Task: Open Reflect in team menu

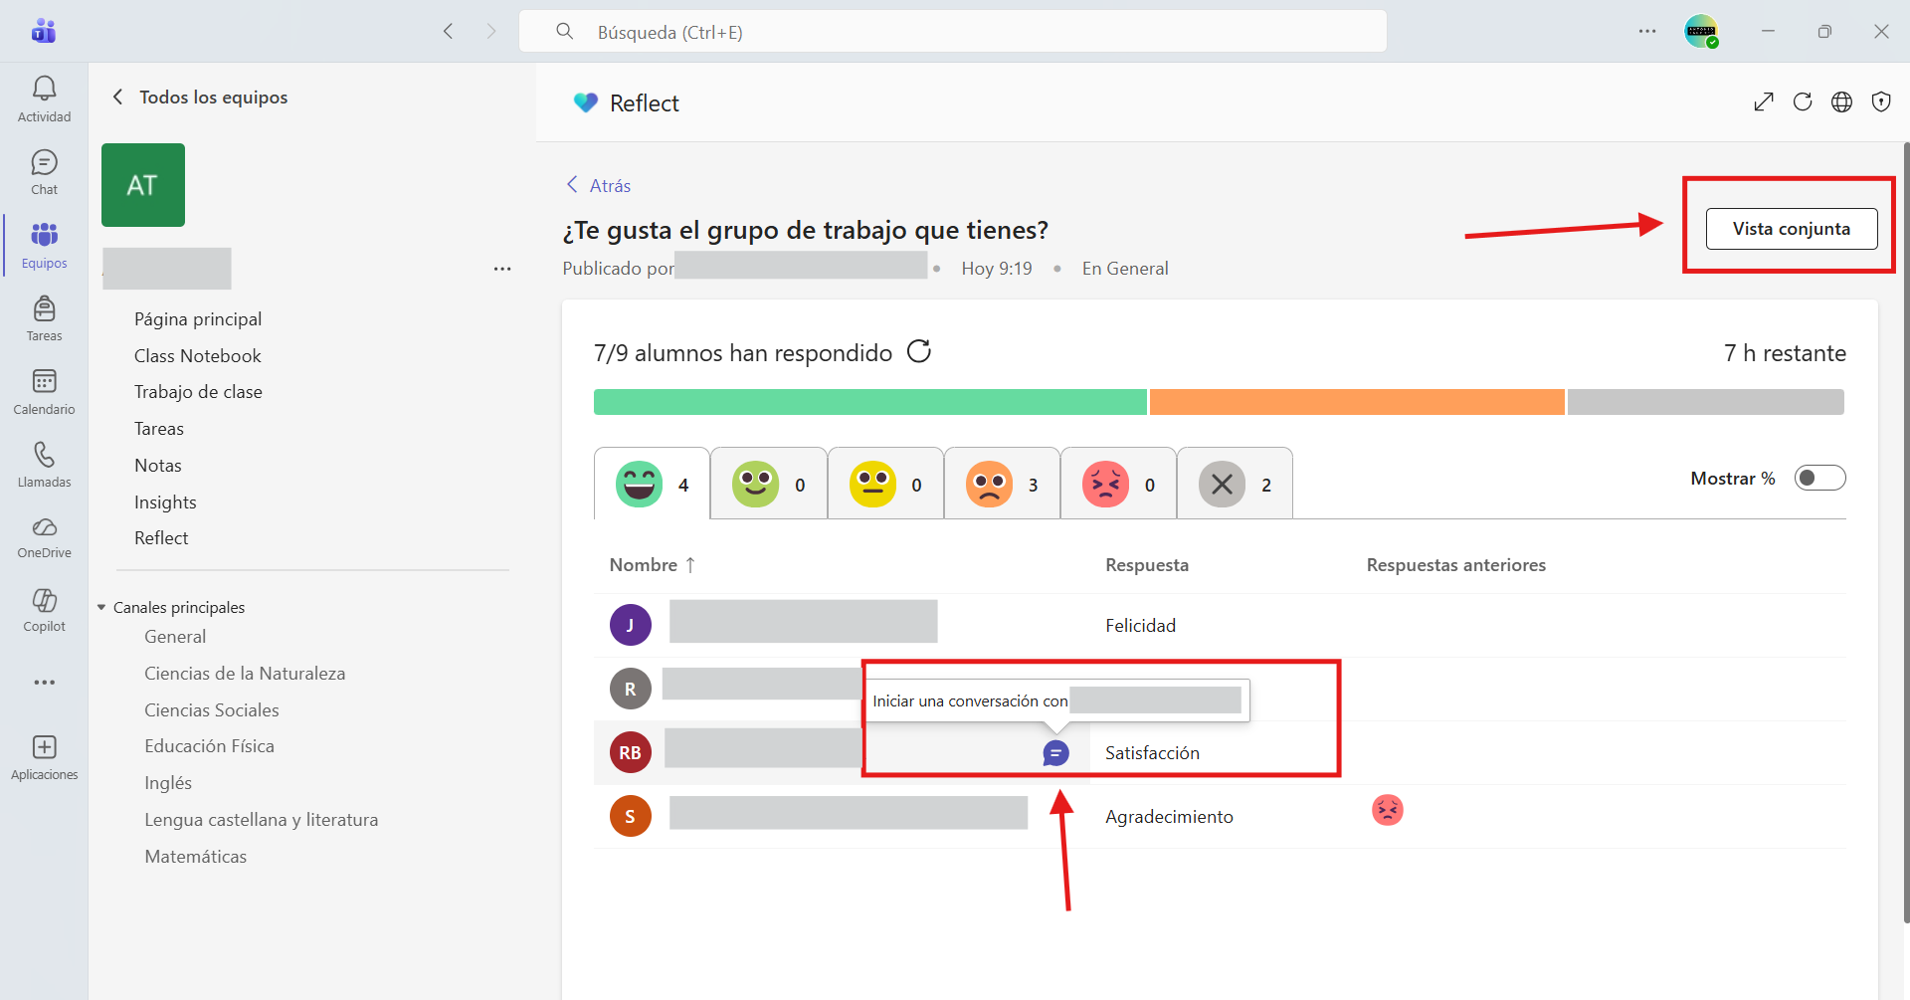Action: coord(161,537)
